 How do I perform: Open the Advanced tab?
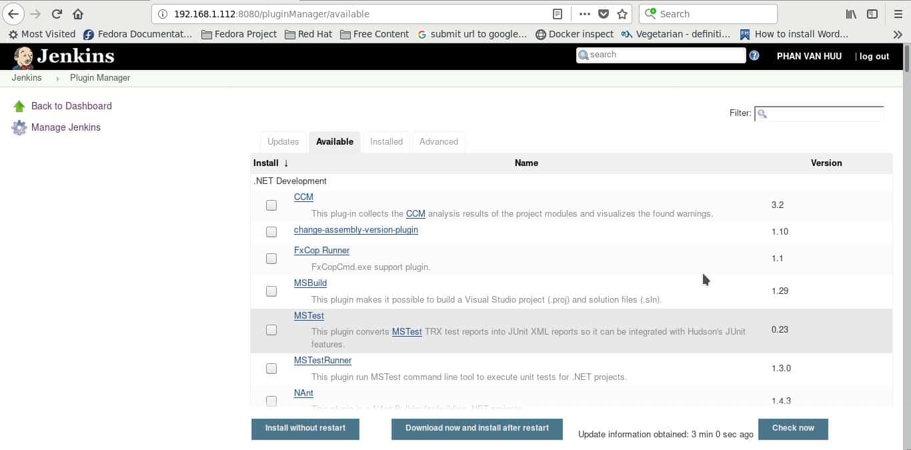(x=439, y=141)
